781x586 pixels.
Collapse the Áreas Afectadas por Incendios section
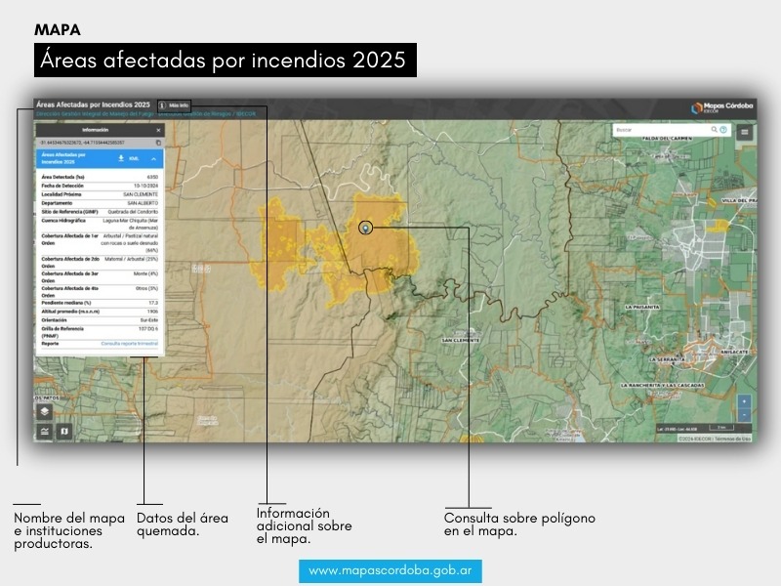153,158
